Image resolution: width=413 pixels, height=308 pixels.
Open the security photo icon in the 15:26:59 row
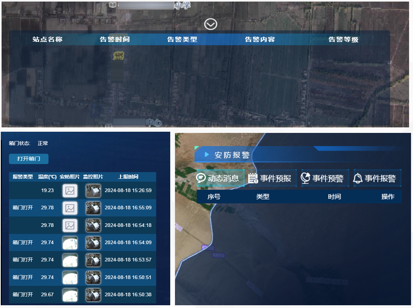pos(70,190)
